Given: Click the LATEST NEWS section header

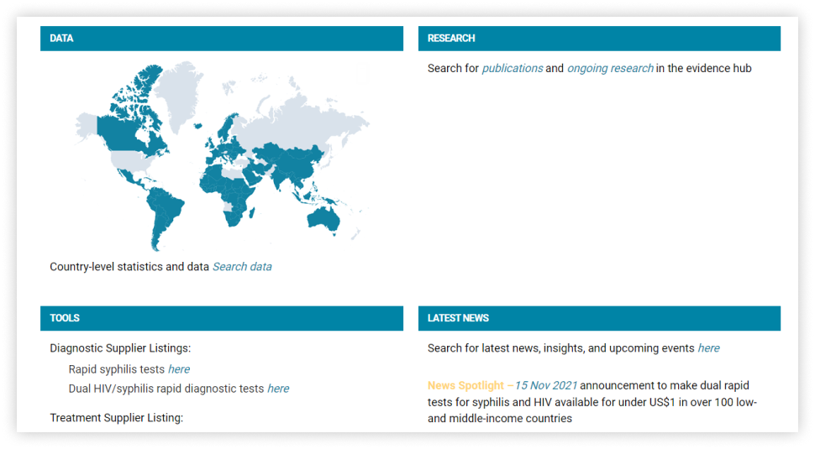Looking at the screenshot, I should click(599, 318).
